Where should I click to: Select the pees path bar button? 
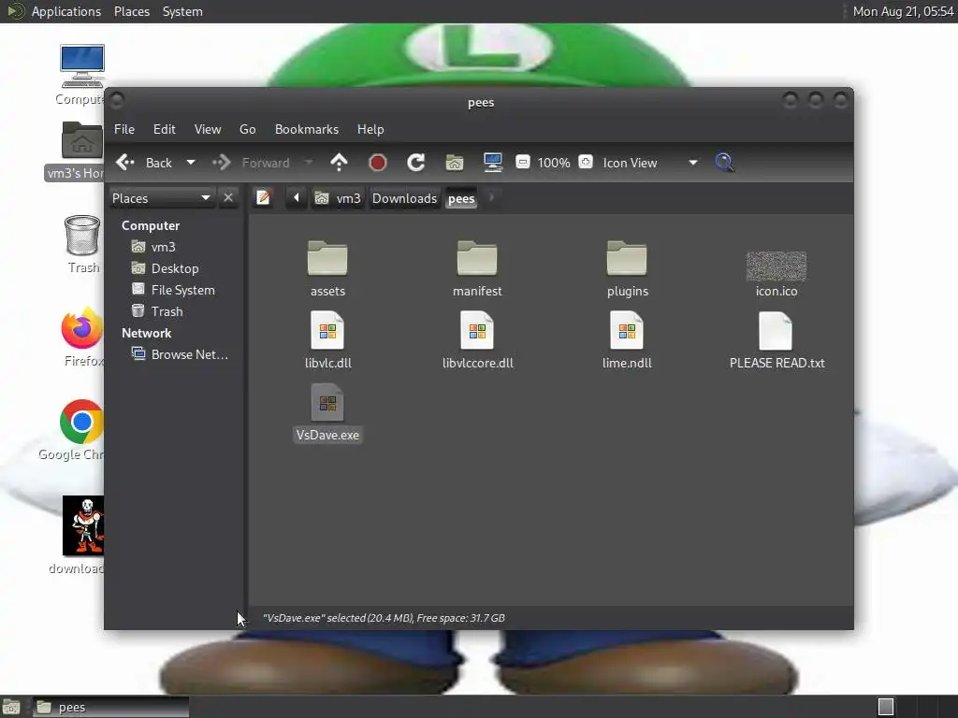461,198
